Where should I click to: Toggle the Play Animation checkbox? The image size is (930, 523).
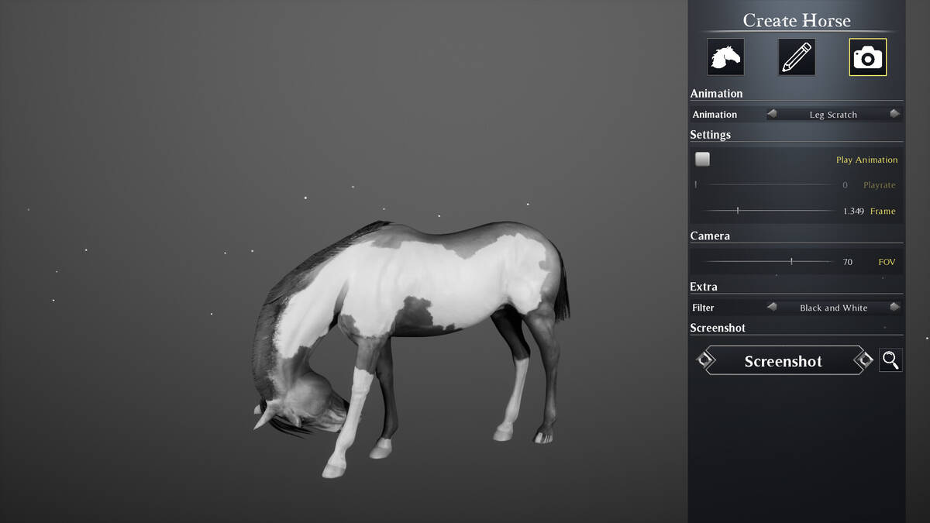(x=702, y=159)
